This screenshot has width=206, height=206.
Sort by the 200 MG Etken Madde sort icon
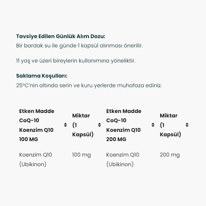point(153,125)
